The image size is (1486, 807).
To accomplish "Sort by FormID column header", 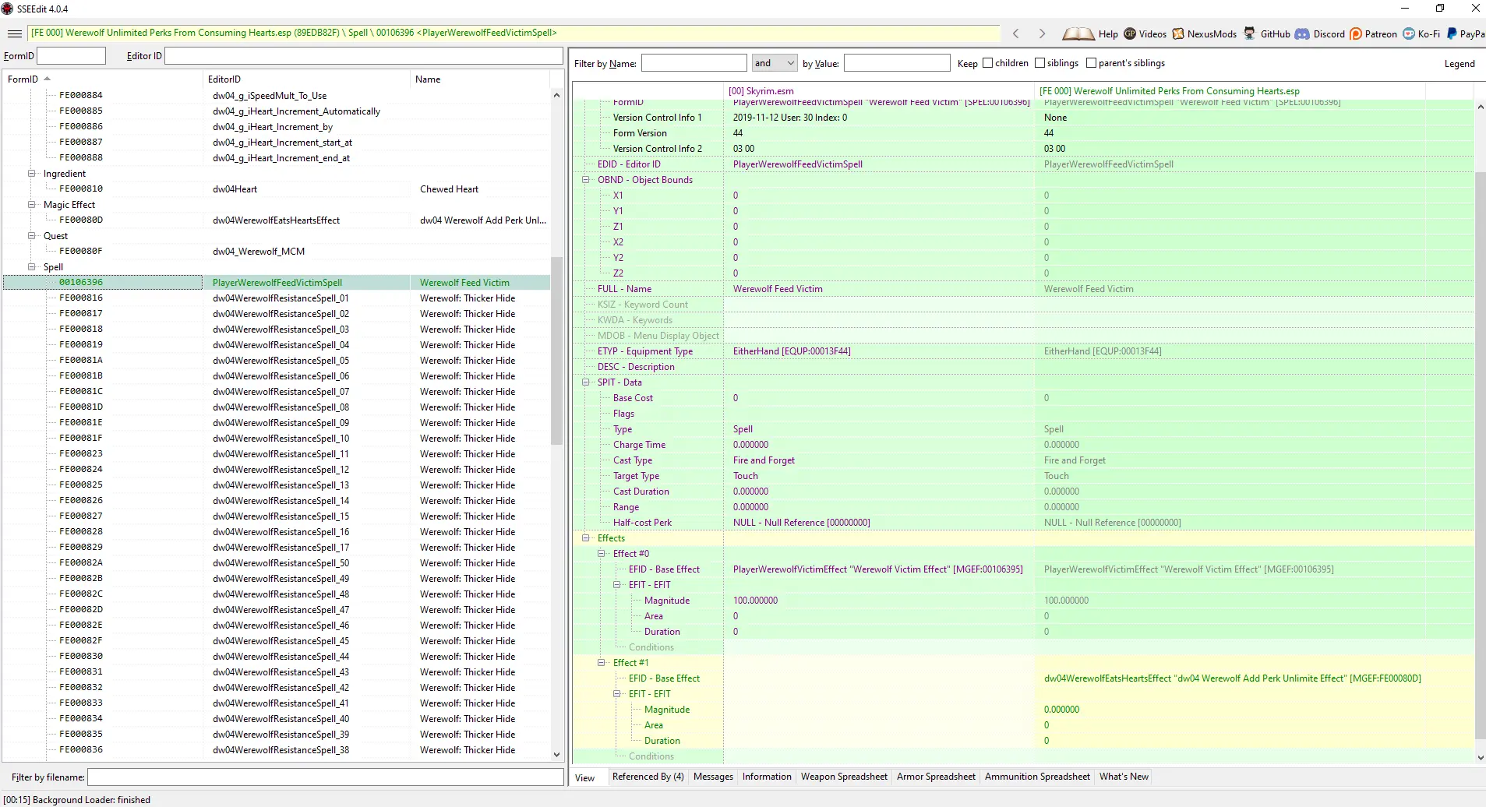I will coord(102,79).
